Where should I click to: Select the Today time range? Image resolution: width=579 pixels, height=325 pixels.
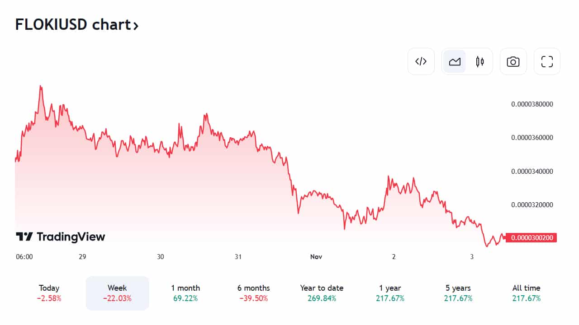(x=49, y=292)
